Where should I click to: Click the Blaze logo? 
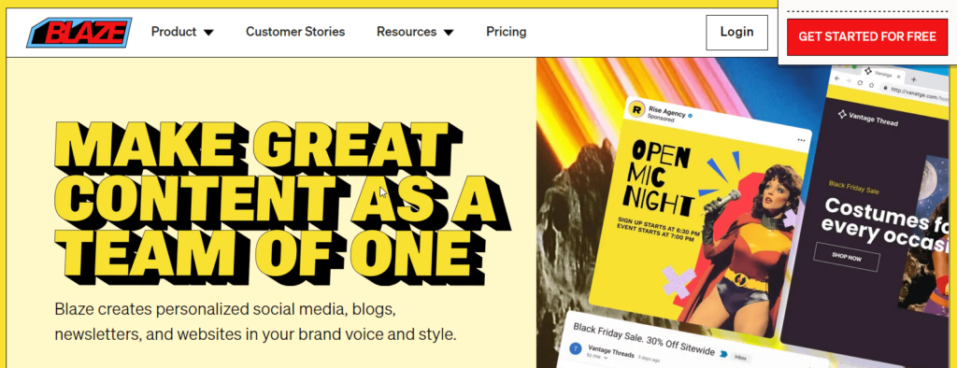79,33
